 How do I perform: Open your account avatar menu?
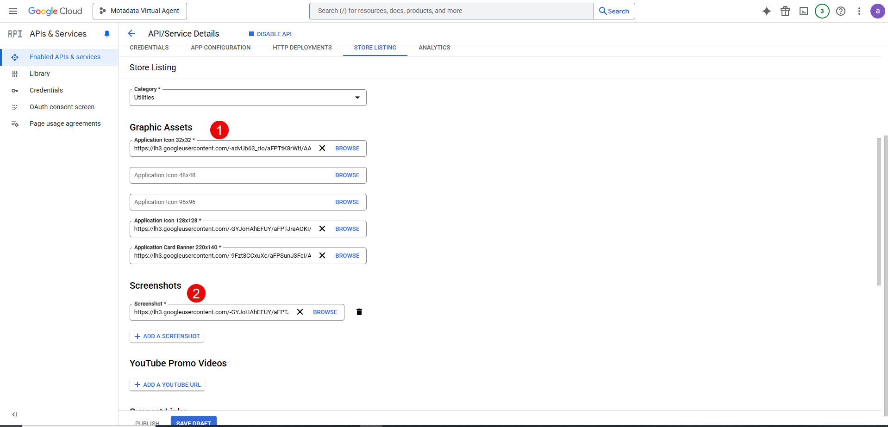[877, 11]
